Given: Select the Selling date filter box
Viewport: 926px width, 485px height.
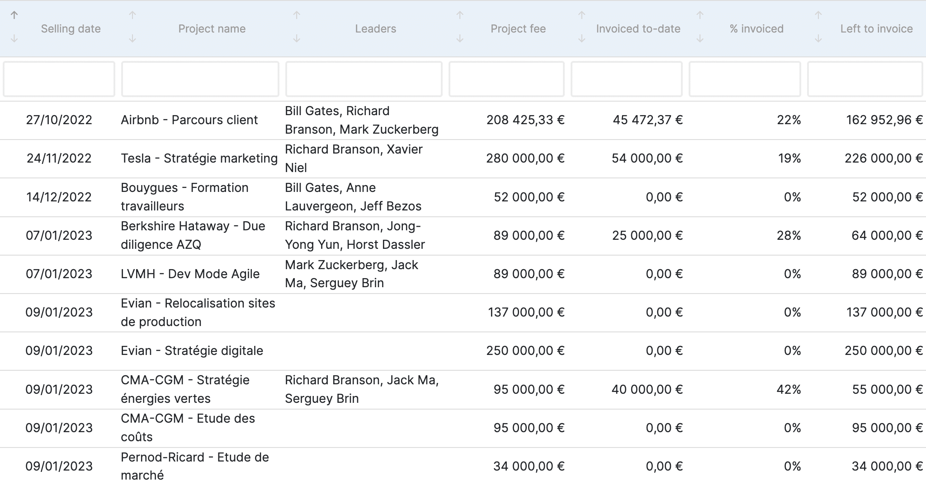Looking at the screenshot, I should click(58, 79).
